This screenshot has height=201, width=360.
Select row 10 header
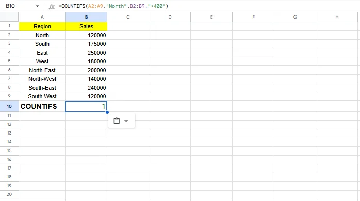9,106
